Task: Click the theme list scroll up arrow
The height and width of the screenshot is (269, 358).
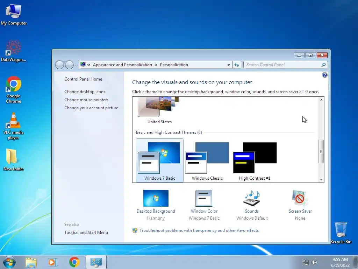Action: click(321, 100)
